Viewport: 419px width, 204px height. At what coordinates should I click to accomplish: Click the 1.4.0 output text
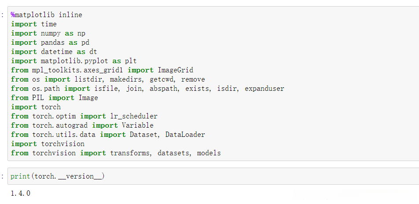21,193
